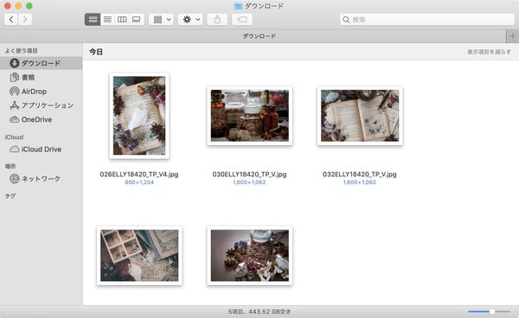519x318 pixels.
Task: Minimize the window with yellow button
Action: coord(18,6)
